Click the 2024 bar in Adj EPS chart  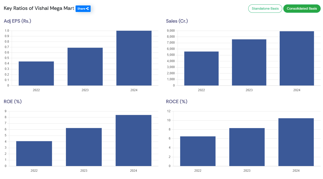click(134, 58)
